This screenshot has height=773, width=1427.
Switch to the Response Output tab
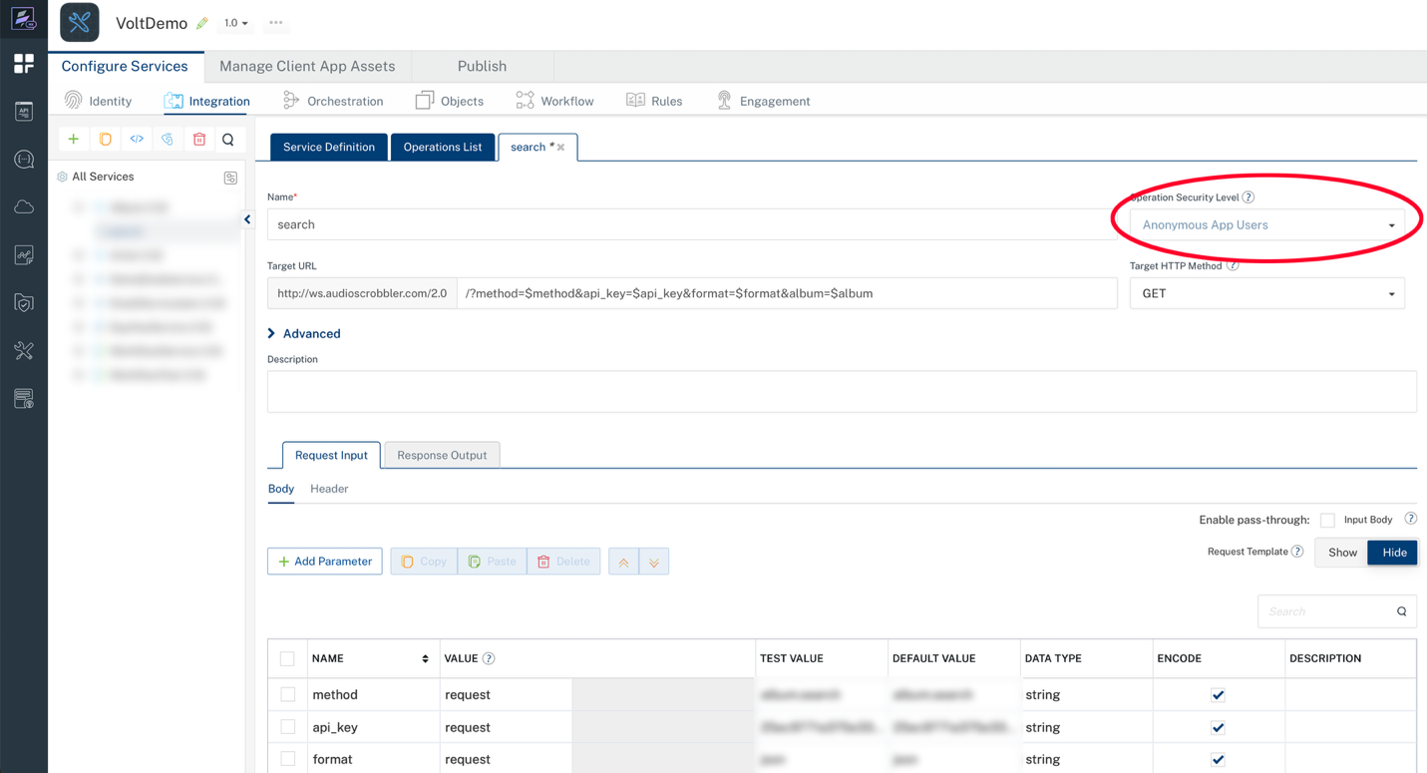[442, 456]
